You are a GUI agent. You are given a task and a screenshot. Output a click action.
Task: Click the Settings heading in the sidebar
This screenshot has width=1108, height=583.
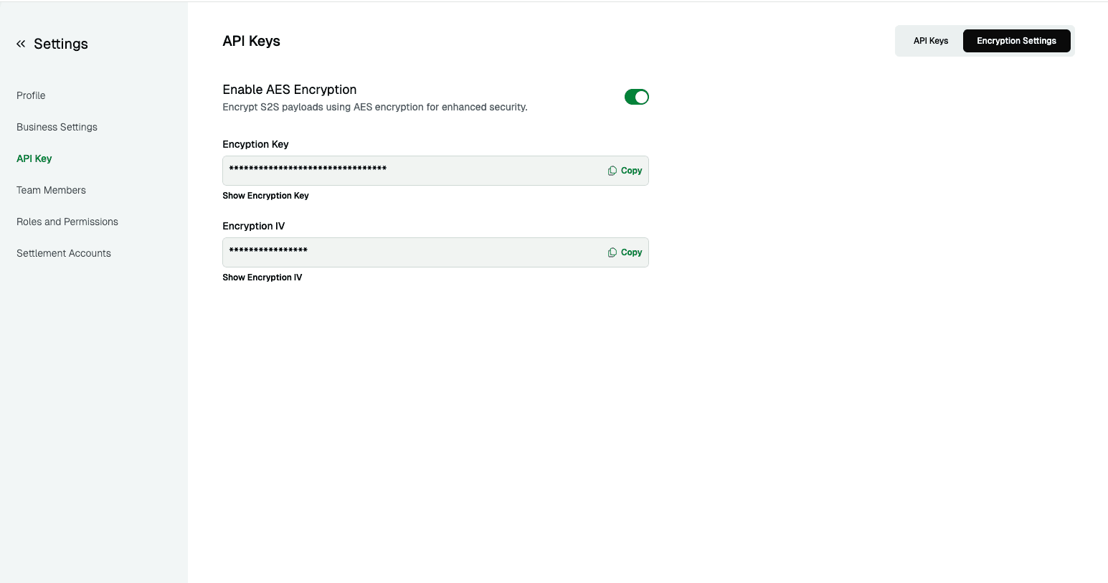click(61, 44)
